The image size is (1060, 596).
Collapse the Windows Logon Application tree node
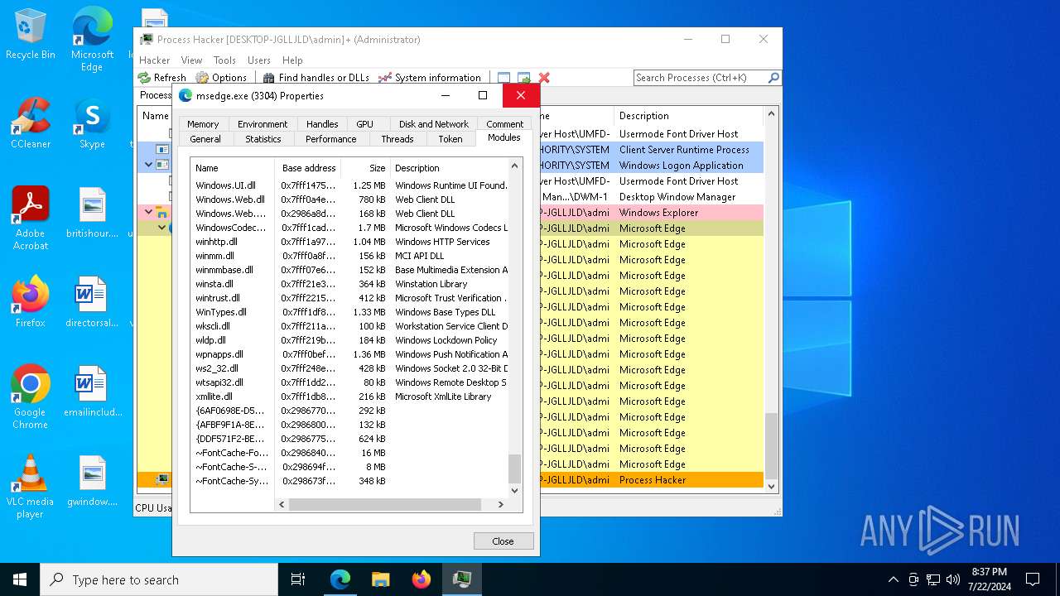[149, 165]
